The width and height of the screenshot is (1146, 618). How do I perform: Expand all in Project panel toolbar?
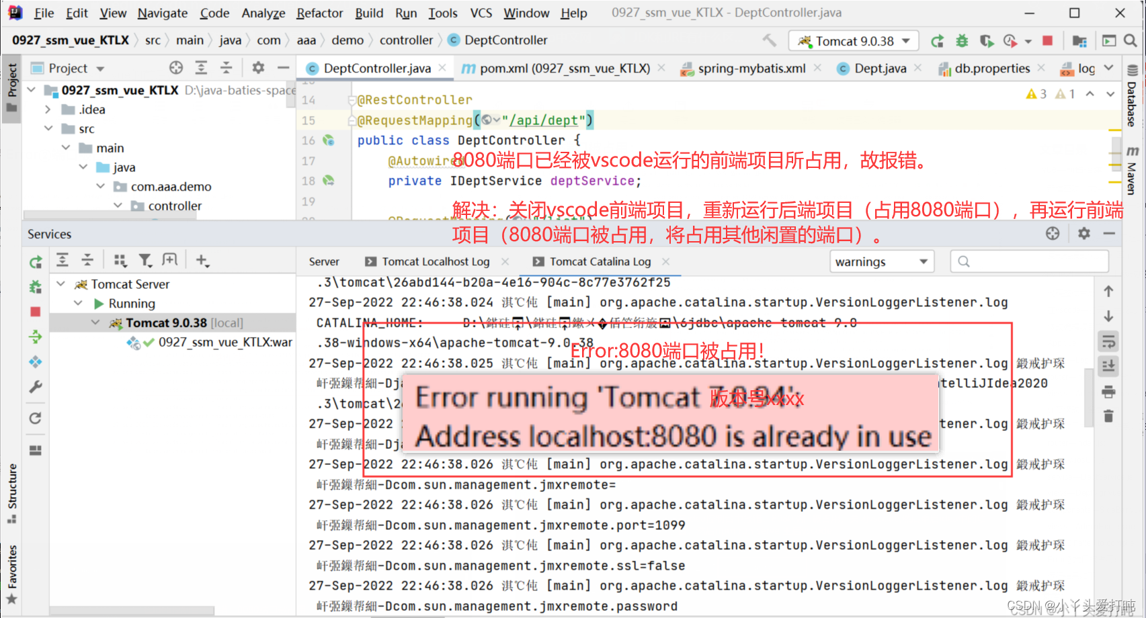[201, 68]
